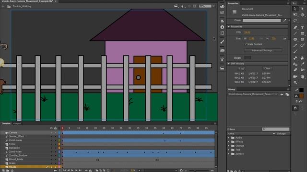Open the Library document dropdown
307x172 pixels.
click(276, 94)
